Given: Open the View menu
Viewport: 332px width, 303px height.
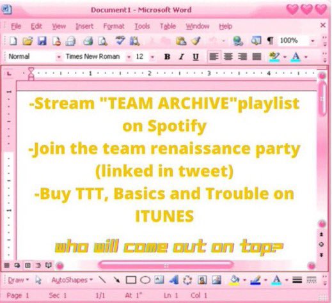Looking at the screenshot, I should click(59, 26).
